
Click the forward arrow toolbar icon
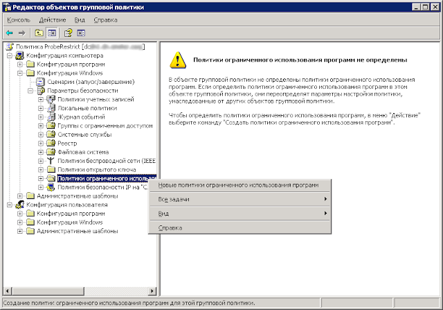21,33
